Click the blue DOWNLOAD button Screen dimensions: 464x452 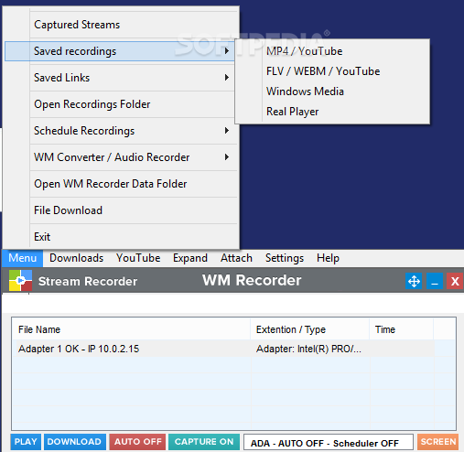74,442
